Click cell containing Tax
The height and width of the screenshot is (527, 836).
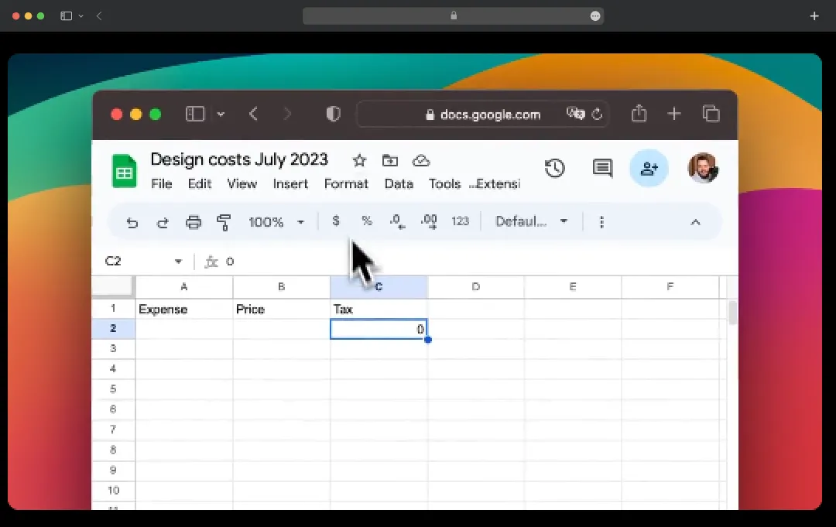click(379, 309)
